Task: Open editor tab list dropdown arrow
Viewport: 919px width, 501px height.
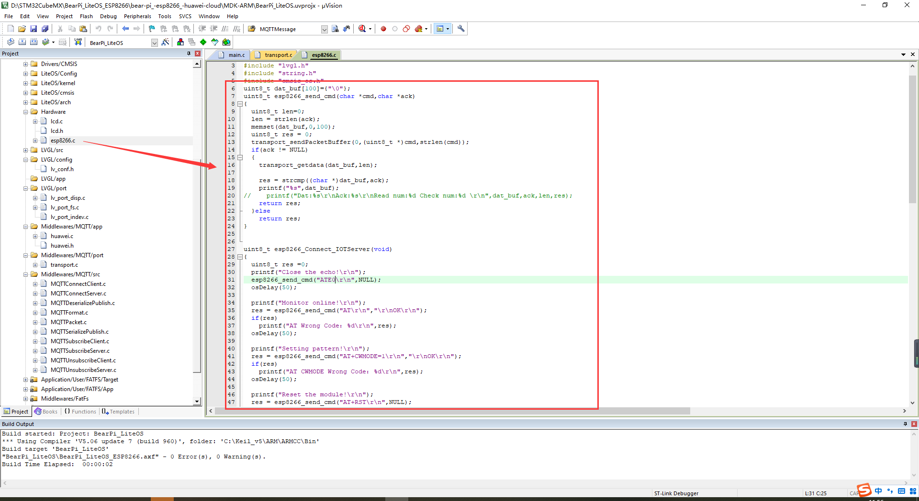Action: pos(903,54)
